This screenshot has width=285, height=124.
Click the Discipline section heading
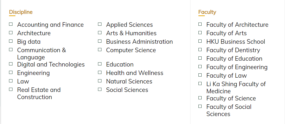point(21,12)
